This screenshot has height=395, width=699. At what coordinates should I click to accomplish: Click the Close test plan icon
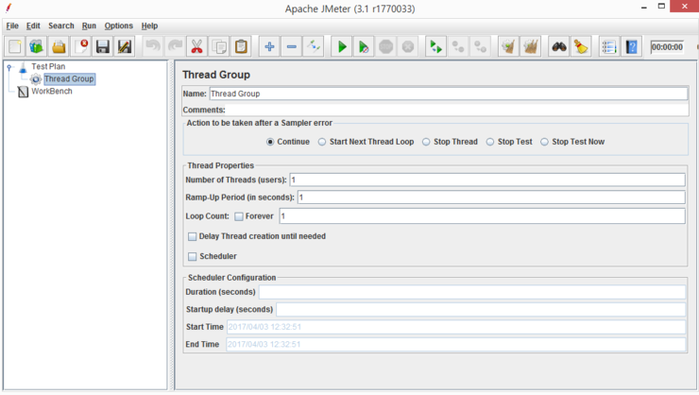[x=80, y=46]
